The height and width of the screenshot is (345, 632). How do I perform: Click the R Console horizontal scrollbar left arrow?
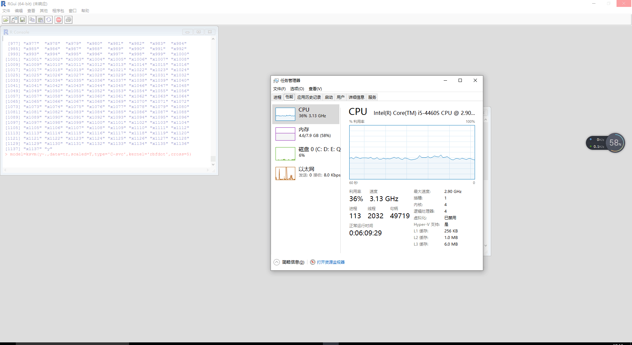pos(5,170)
